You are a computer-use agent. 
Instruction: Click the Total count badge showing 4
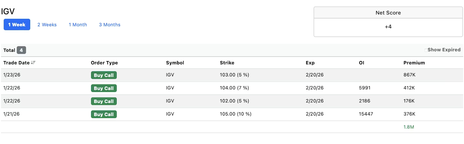(21, 50)
